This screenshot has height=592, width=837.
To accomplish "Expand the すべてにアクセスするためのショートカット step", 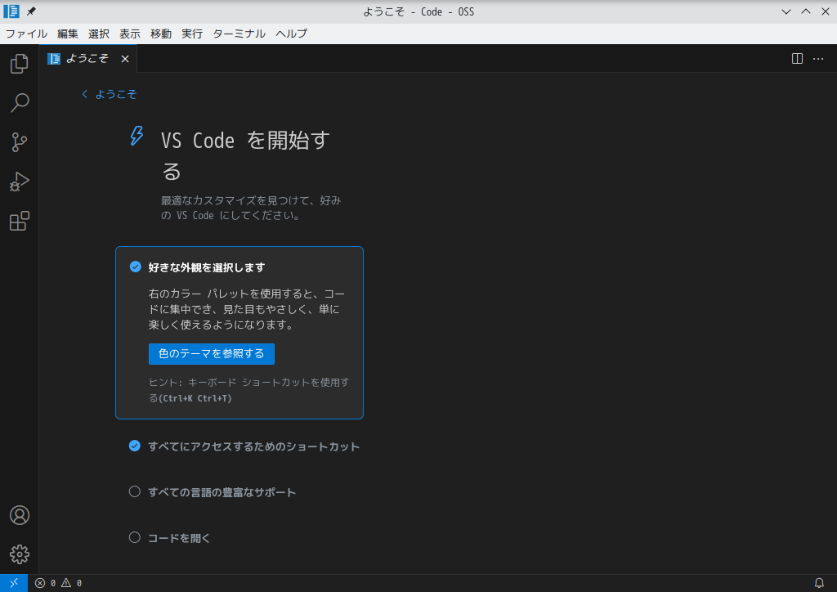I will tap(253, 446).
